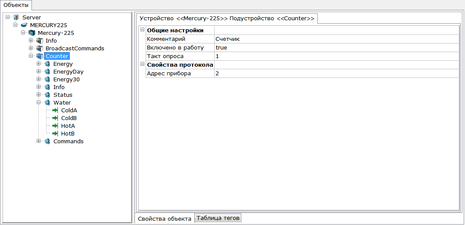The image size is (465, 225).
Task: Click the green arrow icon of ColdA
Action: (55, 111)
